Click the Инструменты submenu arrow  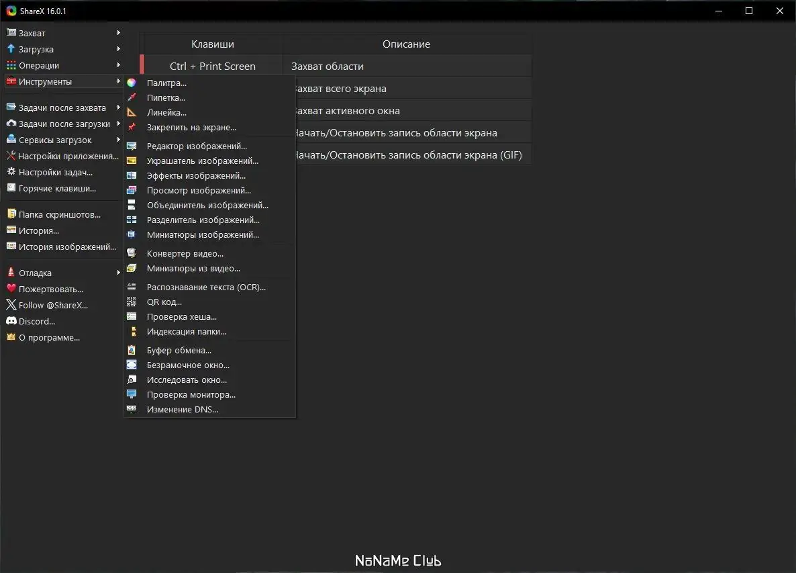click(x=118, y=81)
